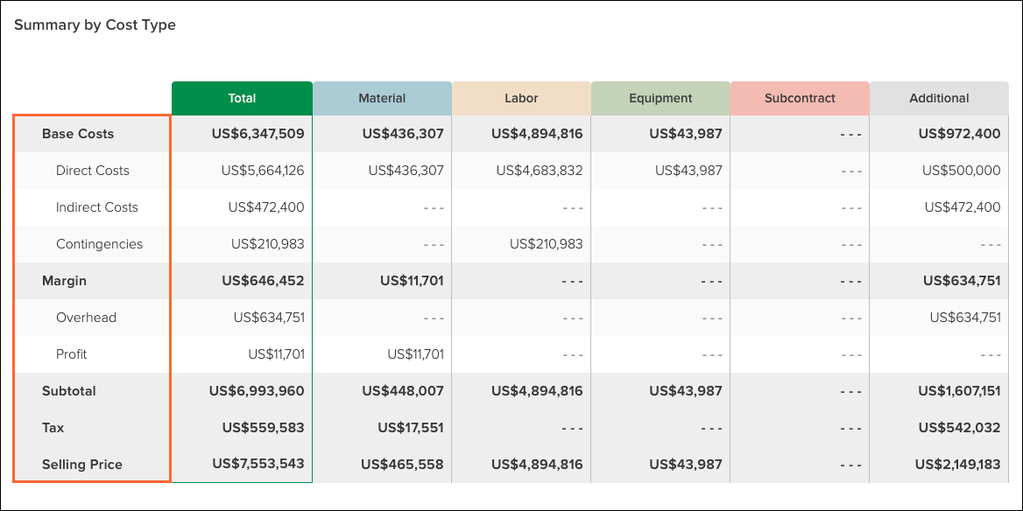
Task: Click the Labor column header
Action: (x=521, y=98)
